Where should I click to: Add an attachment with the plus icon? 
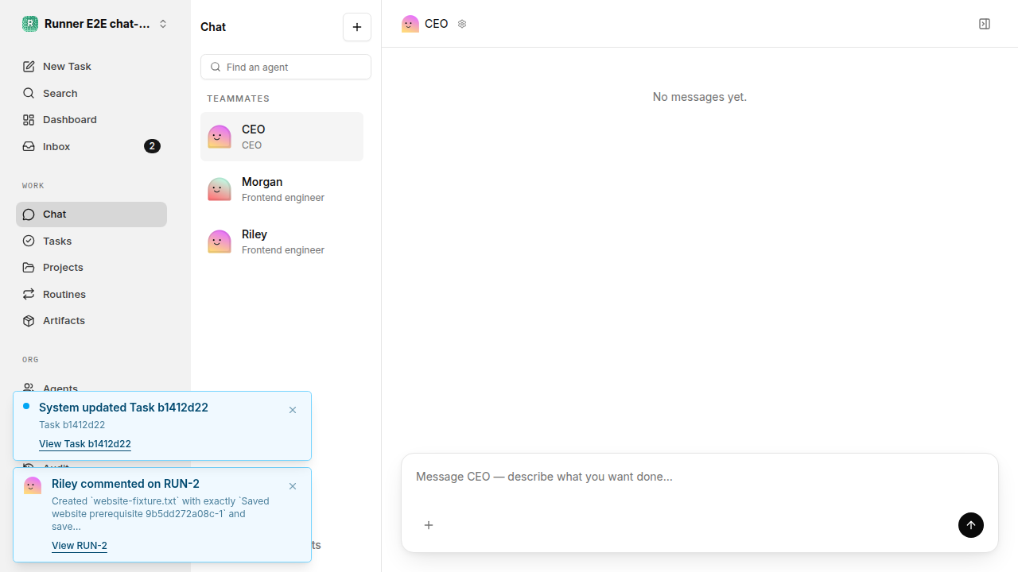point(429,525)
